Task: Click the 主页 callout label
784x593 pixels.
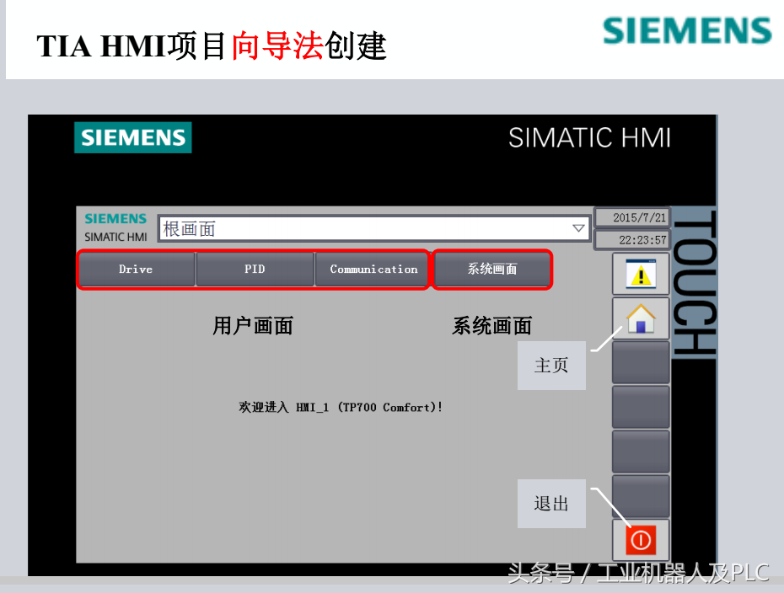Action: pos(551,366)
